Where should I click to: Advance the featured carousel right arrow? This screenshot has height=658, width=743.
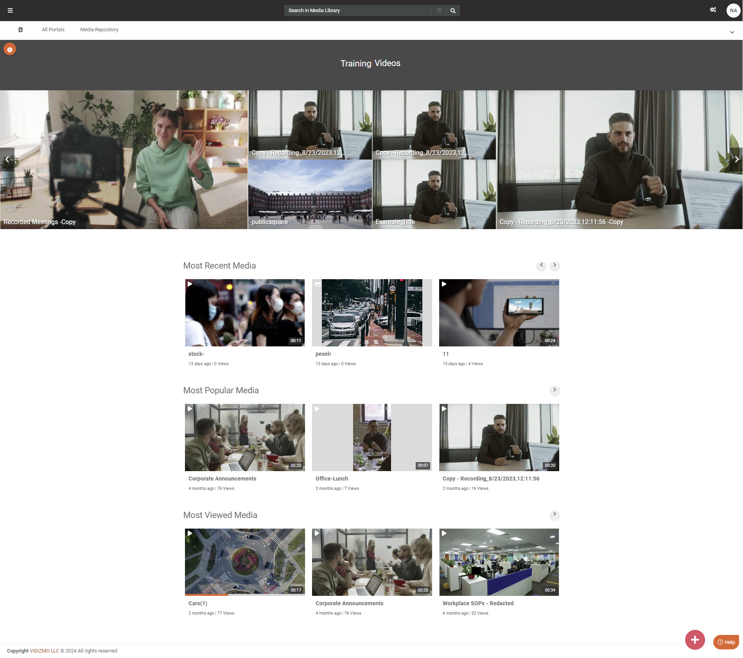pyautogui.click(x=736, y=160)
